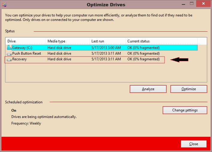
Task: Sort by the Current status column header
Action: pyautogui.click(x=161, y=41)
